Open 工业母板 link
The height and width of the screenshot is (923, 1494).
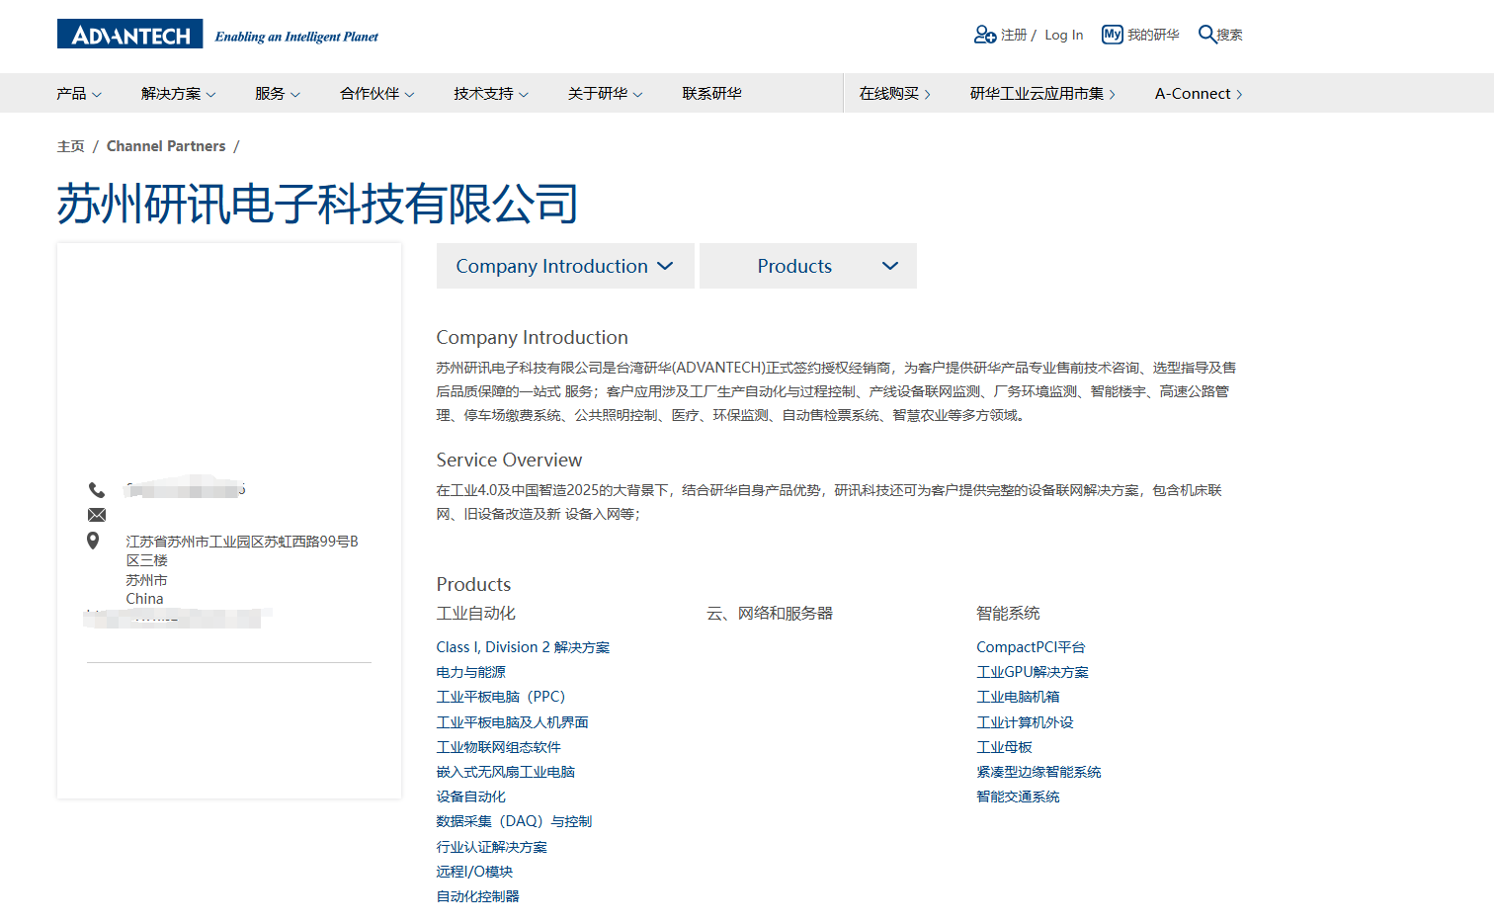1004,747
